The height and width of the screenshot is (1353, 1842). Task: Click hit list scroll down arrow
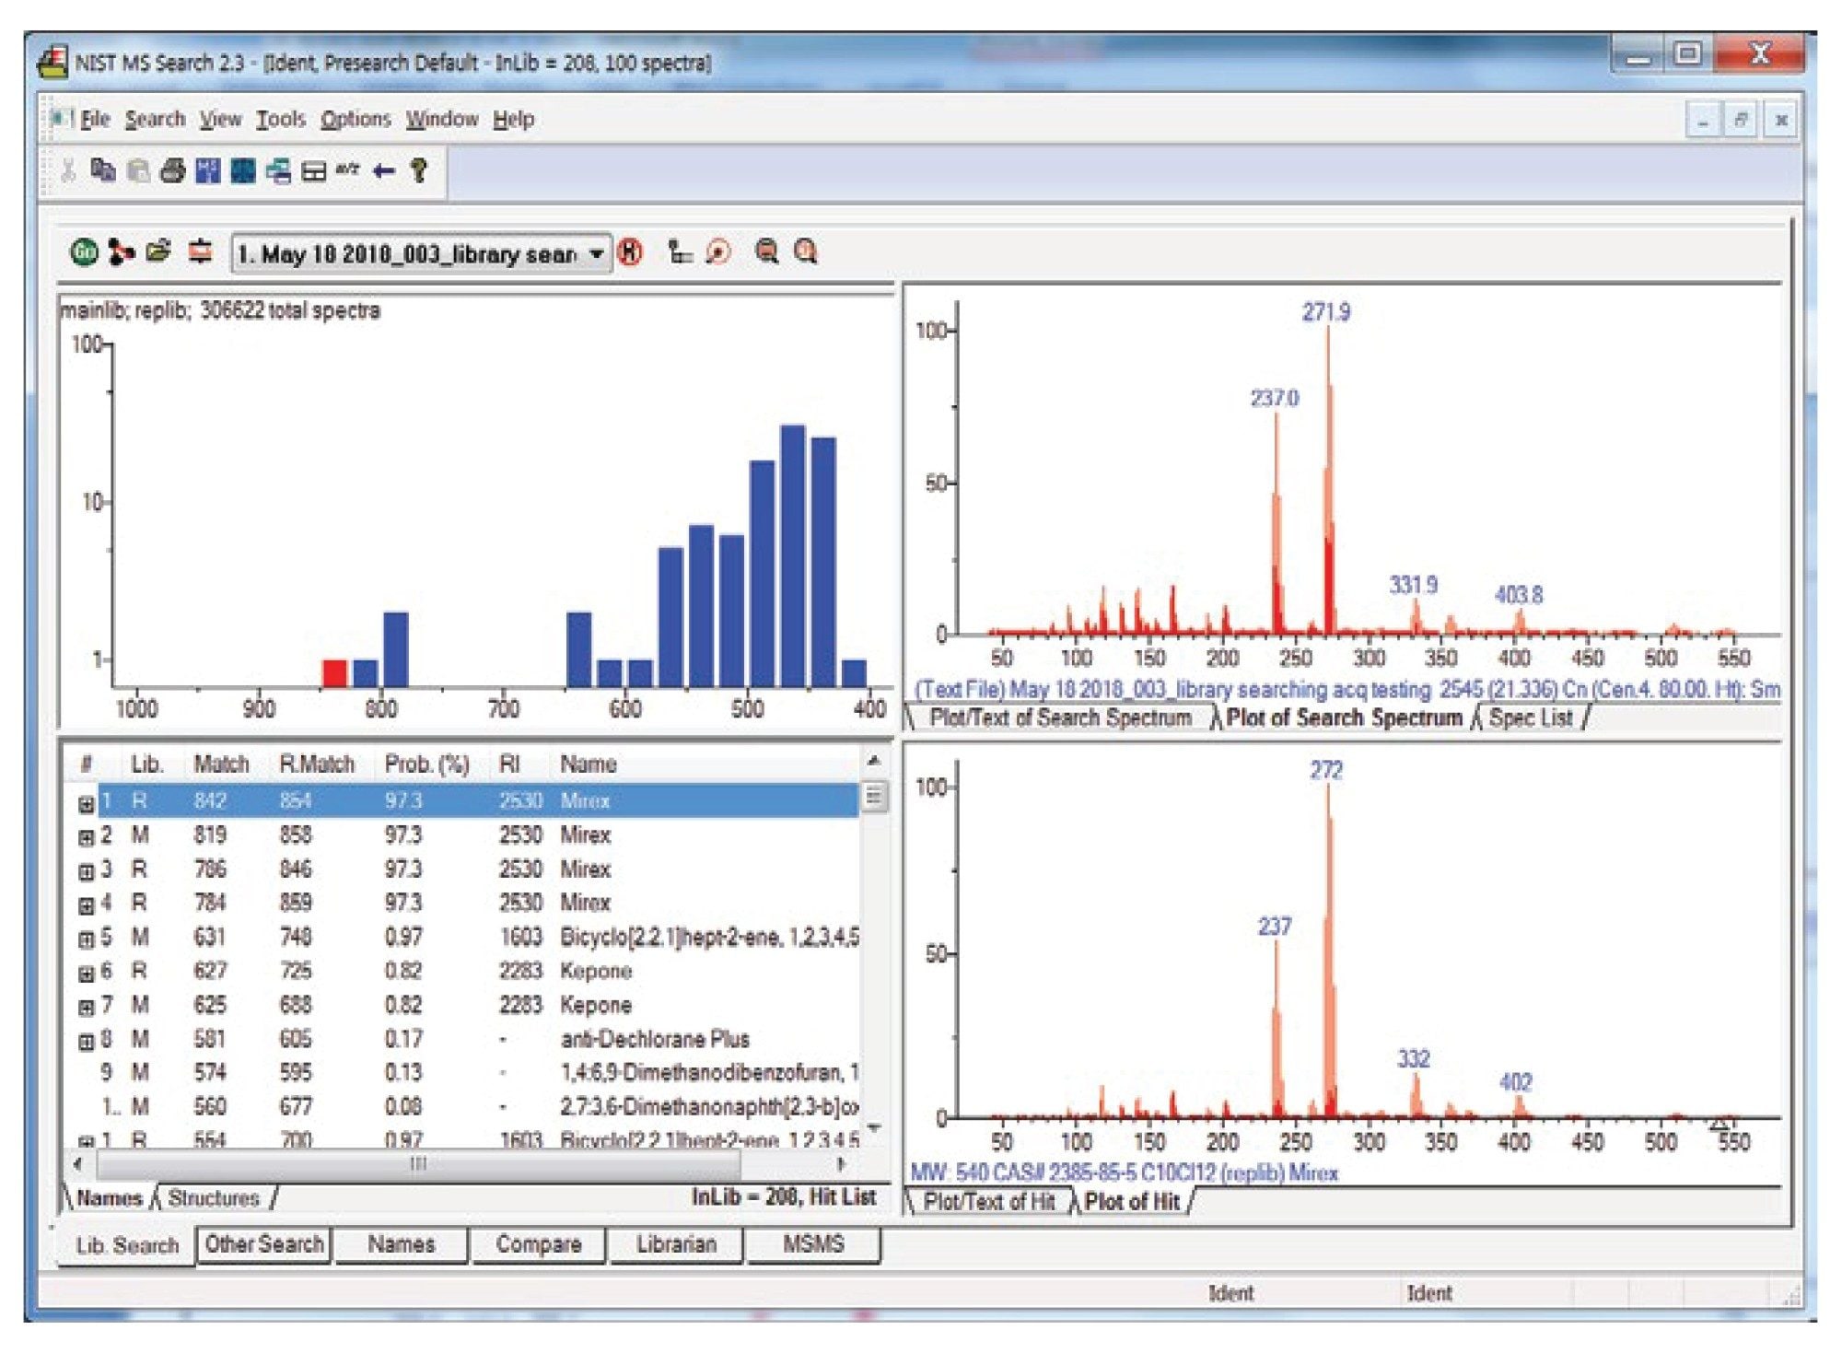[874, 1127]
